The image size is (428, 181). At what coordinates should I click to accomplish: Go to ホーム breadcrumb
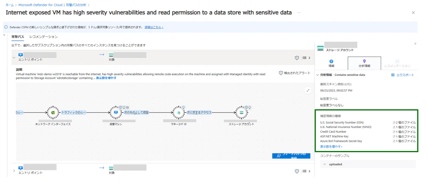coord(10,5)
